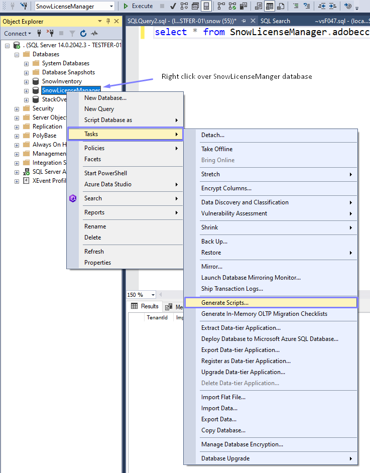Click Specify Values for Template Parameters icon
Image resolution: width=370 pixels, height=473 pixels.
[348, 6]
